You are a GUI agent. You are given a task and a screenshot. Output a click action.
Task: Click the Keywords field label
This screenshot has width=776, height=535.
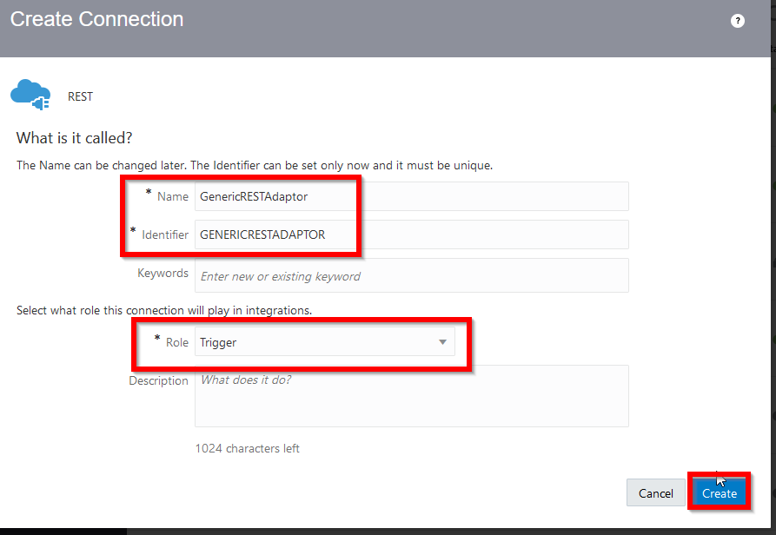pos(162,273)
